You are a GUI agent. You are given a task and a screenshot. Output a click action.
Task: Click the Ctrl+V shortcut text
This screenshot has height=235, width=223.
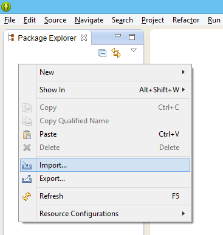click(169, 134)
